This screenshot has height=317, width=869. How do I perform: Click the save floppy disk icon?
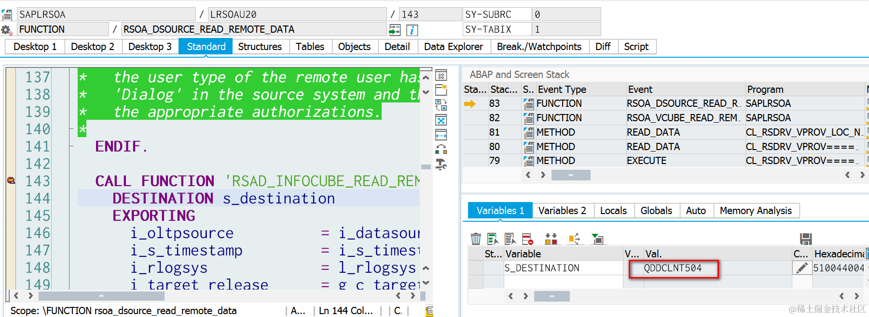click(x=806, y=239)
